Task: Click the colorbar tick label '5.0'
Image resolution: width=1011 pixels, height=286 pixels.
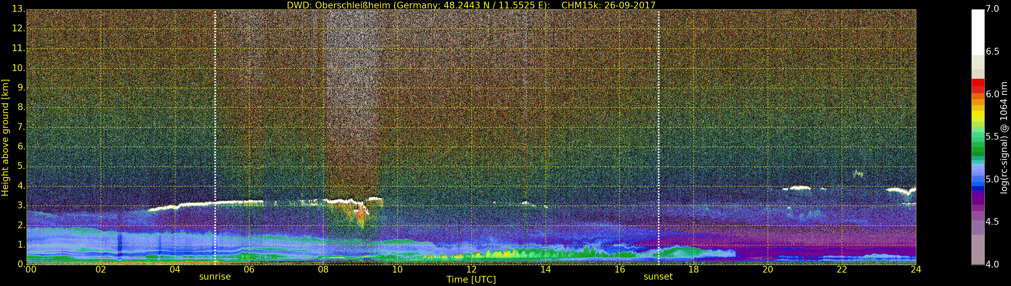Action: coord(992,179)
